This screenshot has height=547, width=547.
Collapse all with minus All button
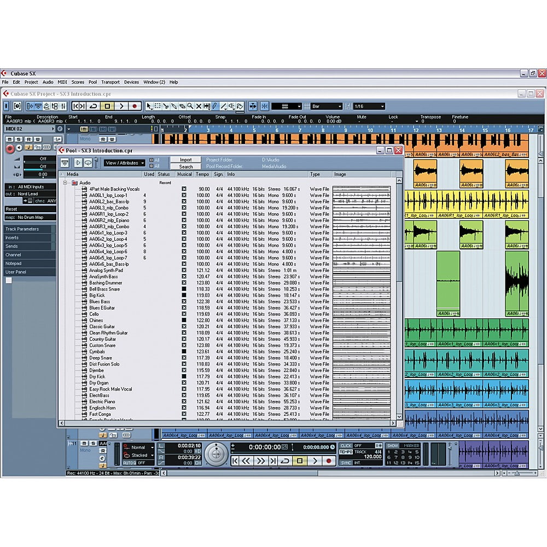point(155,166)
